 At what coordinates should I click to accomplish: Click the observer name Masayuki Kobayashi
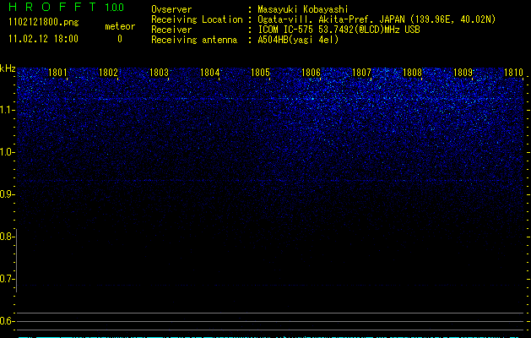click(x=303, y=9)
